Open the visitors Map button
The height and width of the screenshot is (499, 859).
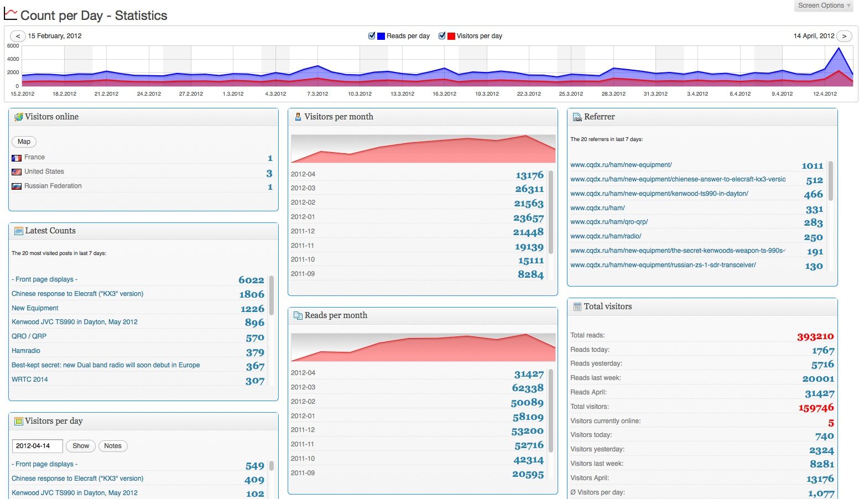24,142
